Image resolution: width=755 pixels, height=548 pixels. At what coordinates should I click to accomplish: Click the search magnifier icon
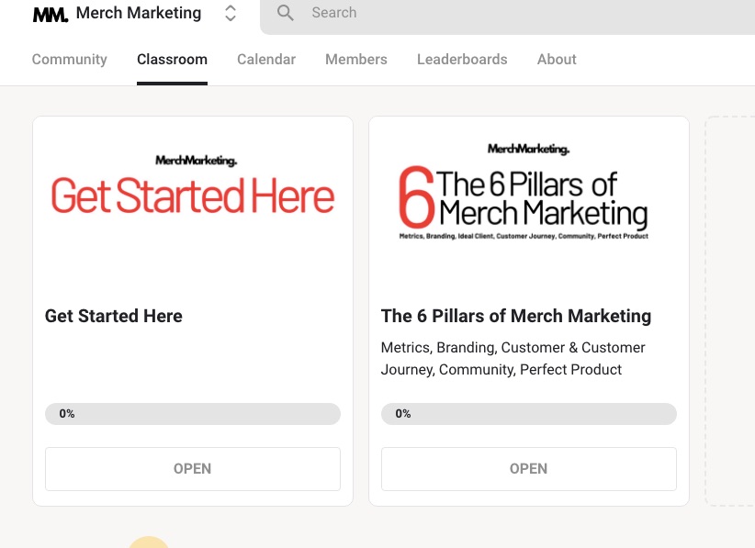coord(286,13)
